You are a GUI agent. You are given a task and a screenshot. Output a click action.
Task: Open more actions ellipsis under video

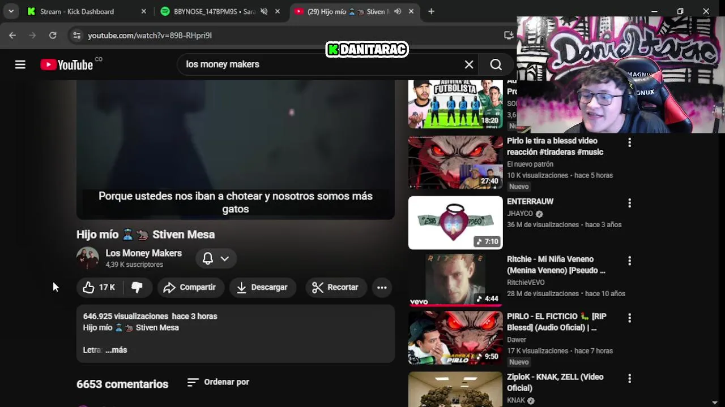pyautogui.click(x=382, y=287)
